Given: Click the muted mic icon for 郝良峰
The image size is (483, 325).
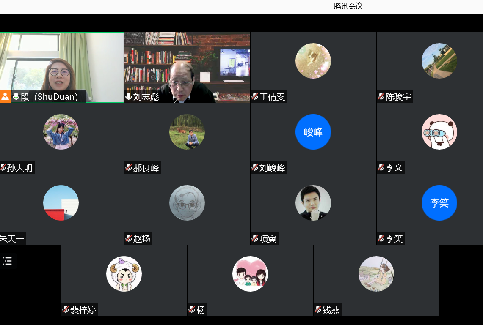Looking at the screenshot, I should (x=129, y=168).
